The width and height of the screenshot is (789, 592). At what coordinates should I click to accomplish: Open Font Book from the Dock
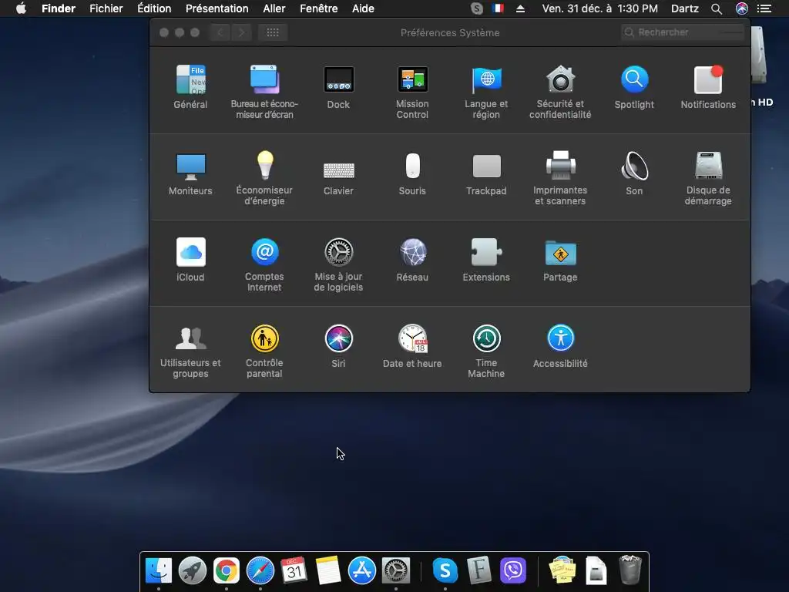tap(479, 570)
